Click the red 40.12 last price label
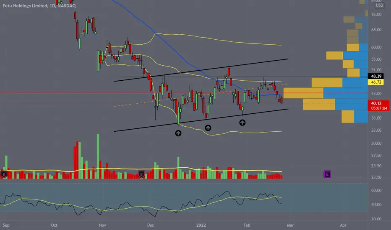 coord(376,103)
